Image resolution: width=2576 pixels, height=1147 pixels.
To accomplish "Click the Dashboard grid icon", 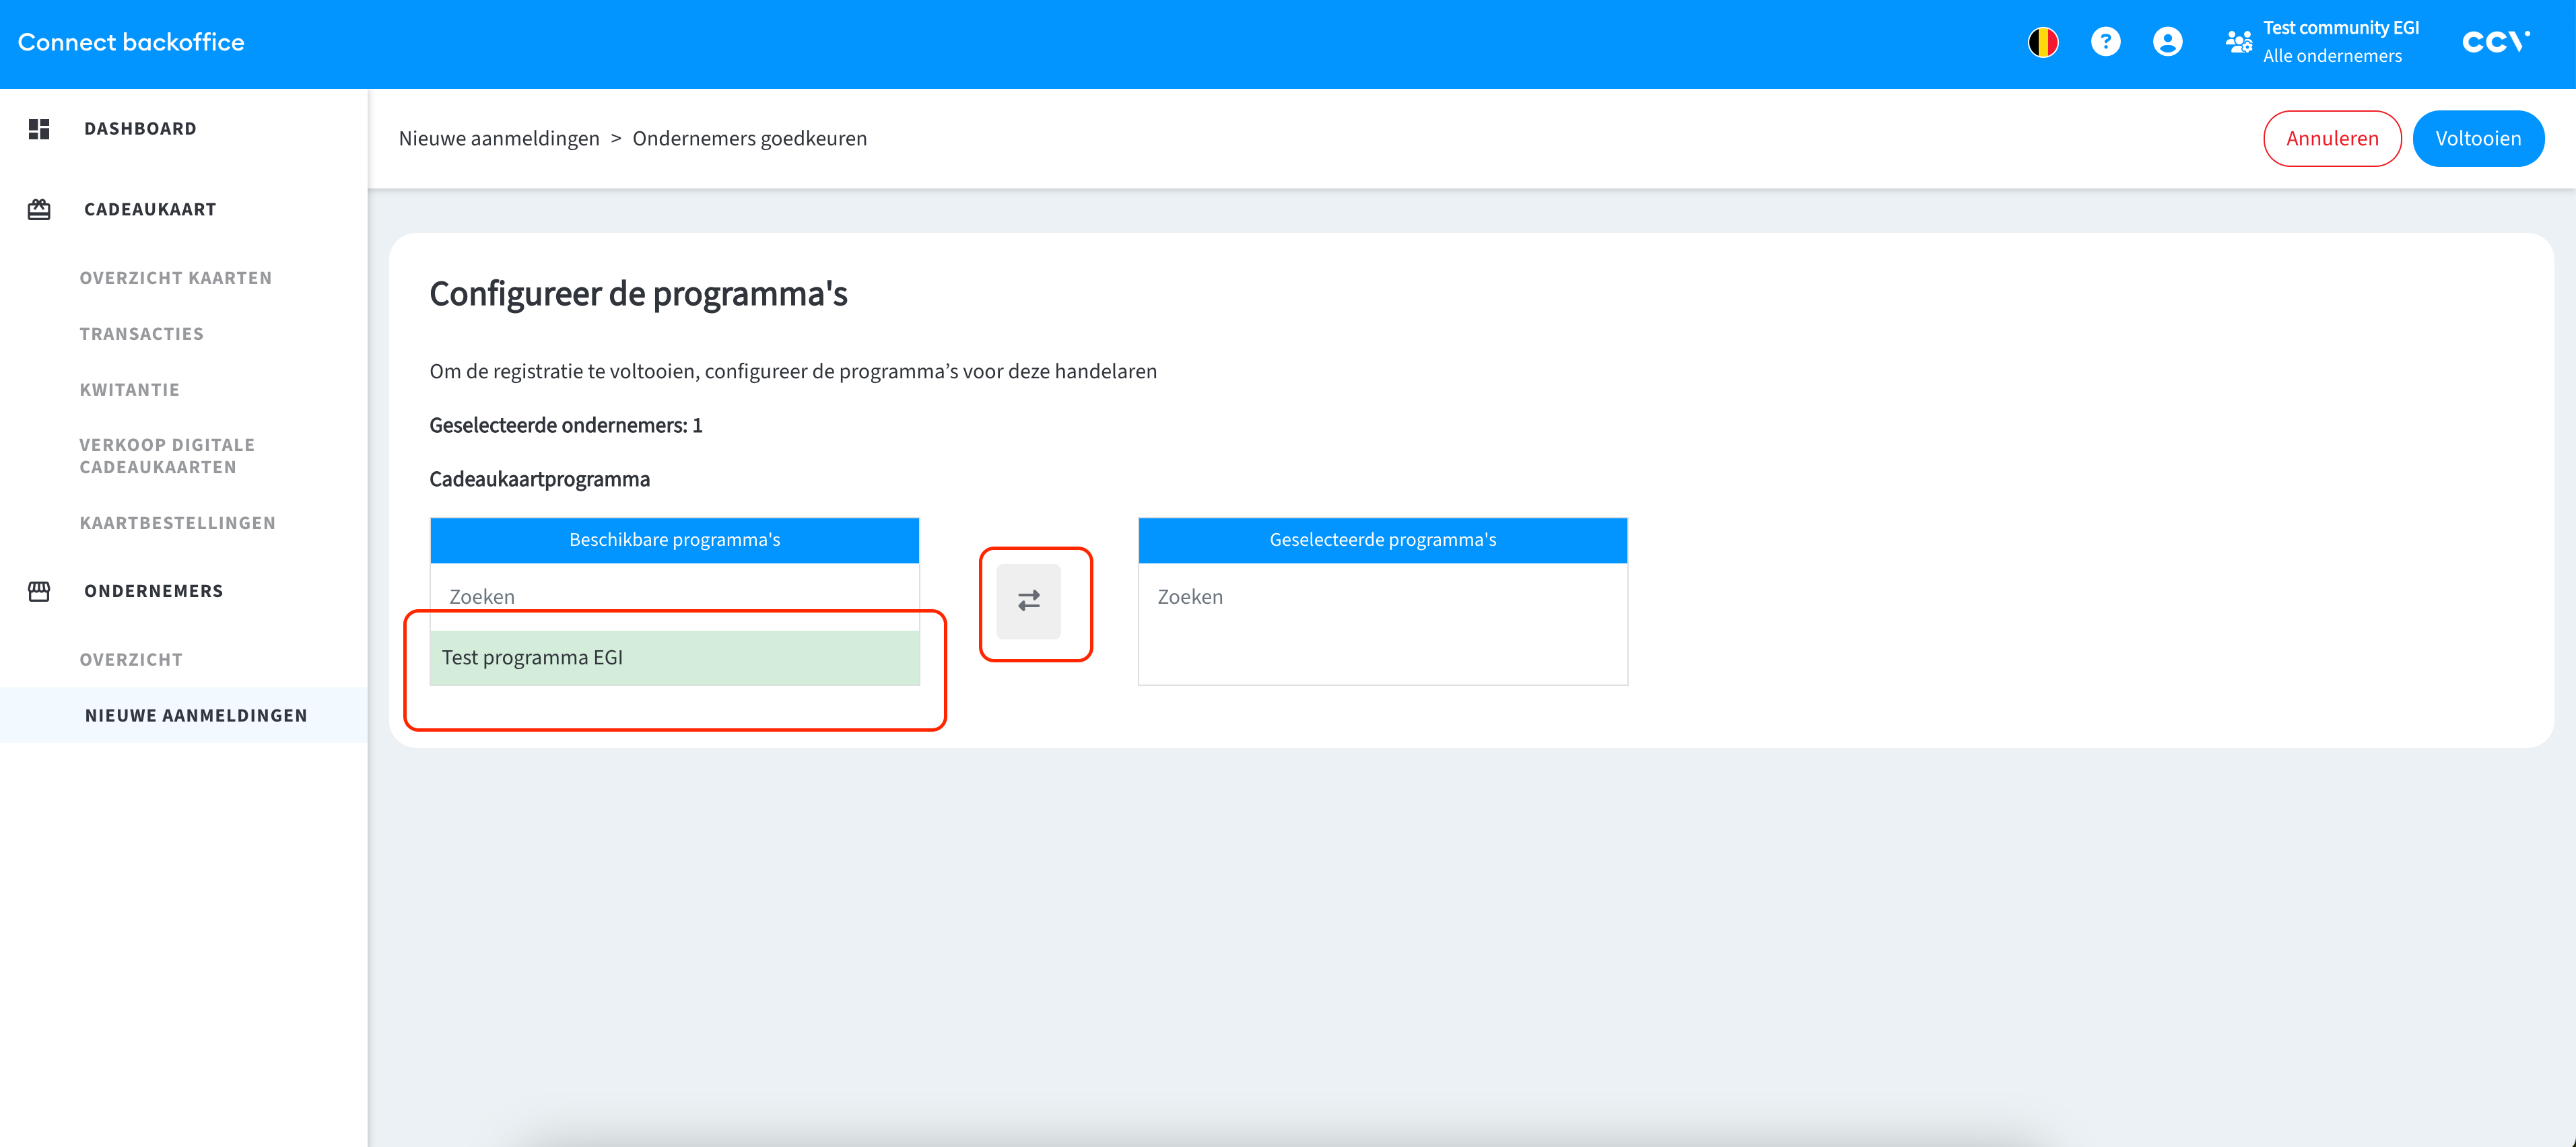I will [39, 129].
